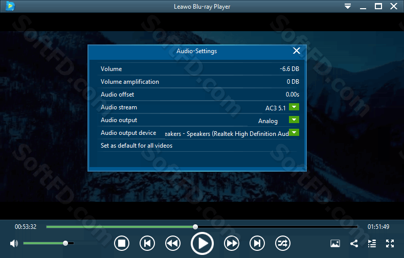Click the -6.6 DB volume value
Screen dimensions: 404x258
tap(289, 69)
